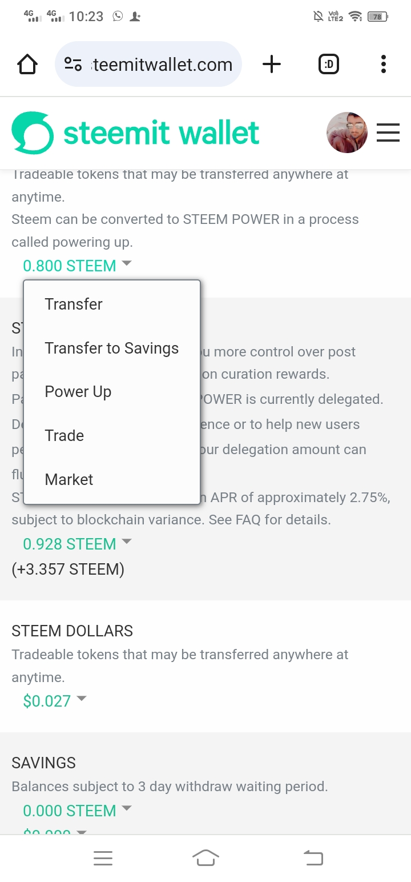
Task: Expand the 0.928 STEEM dropdown
Action: [77, 544]
